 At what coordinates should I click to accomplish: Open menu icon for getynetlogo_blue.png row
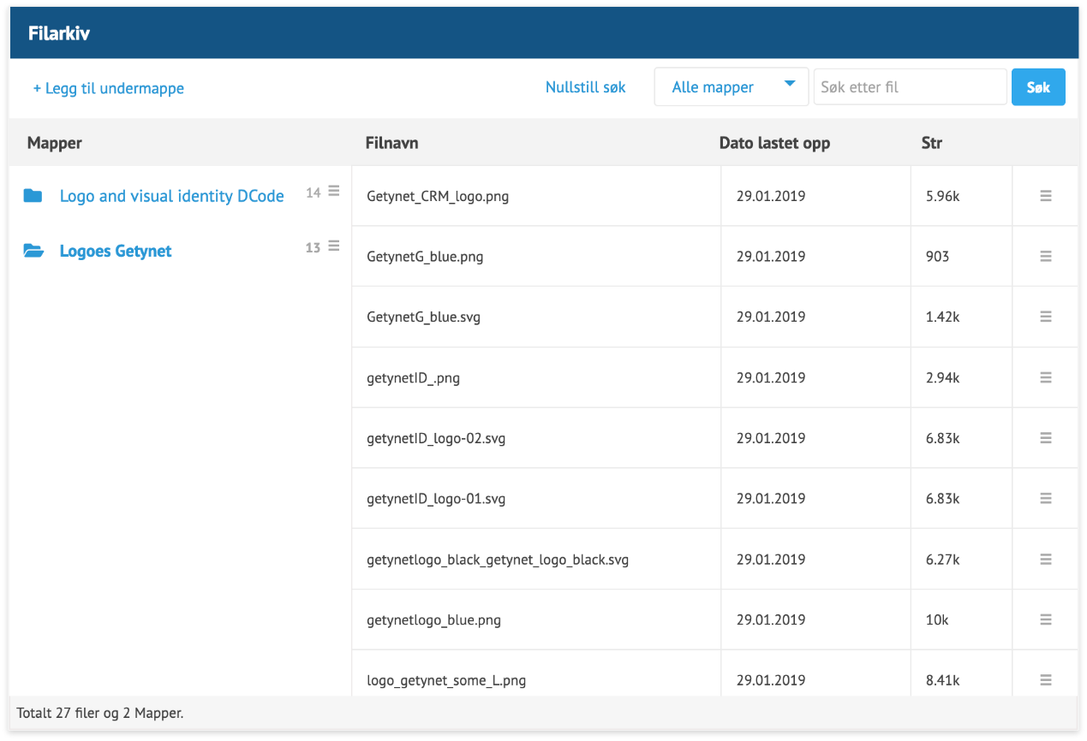[x=1045, y=619]
